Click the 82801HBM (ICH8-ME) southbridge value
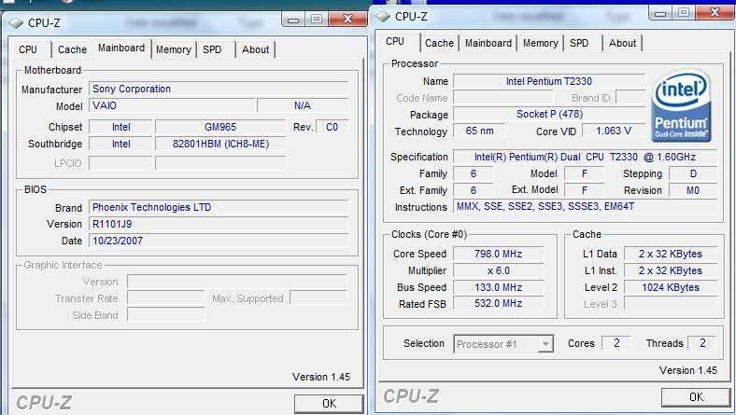This screenshot has width=736, height=415. click(220, 144)
